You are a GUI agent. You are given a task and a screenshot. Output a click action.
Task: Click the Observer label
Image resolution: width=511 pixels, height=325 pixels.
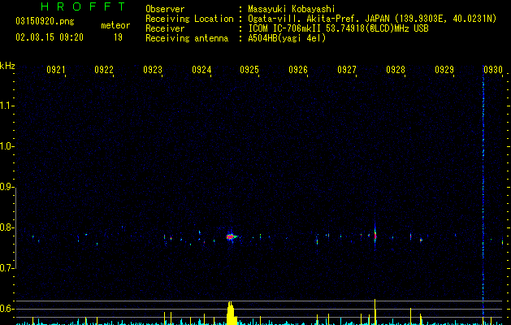coord(165,9)
